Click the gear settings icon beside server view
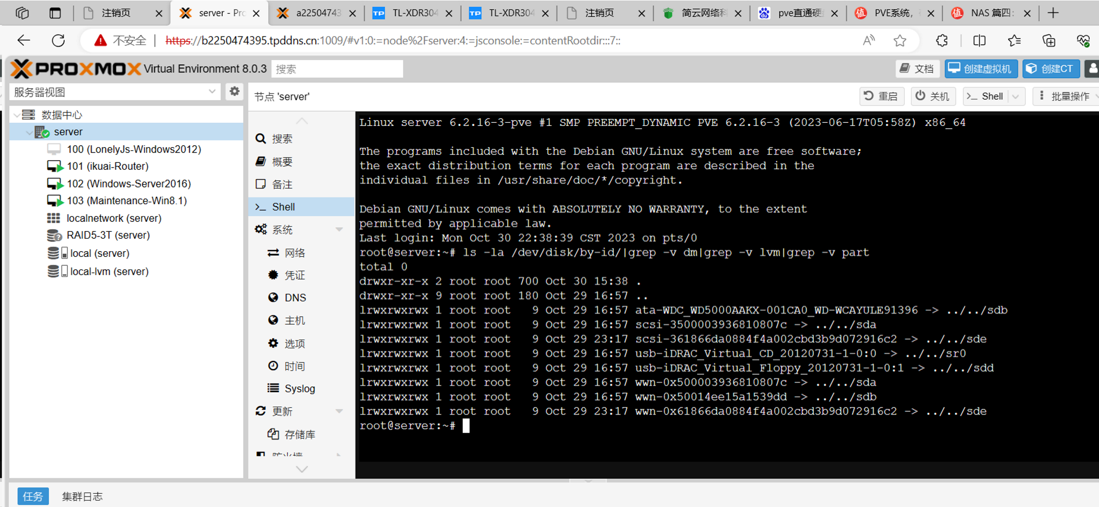 point(235,92)
